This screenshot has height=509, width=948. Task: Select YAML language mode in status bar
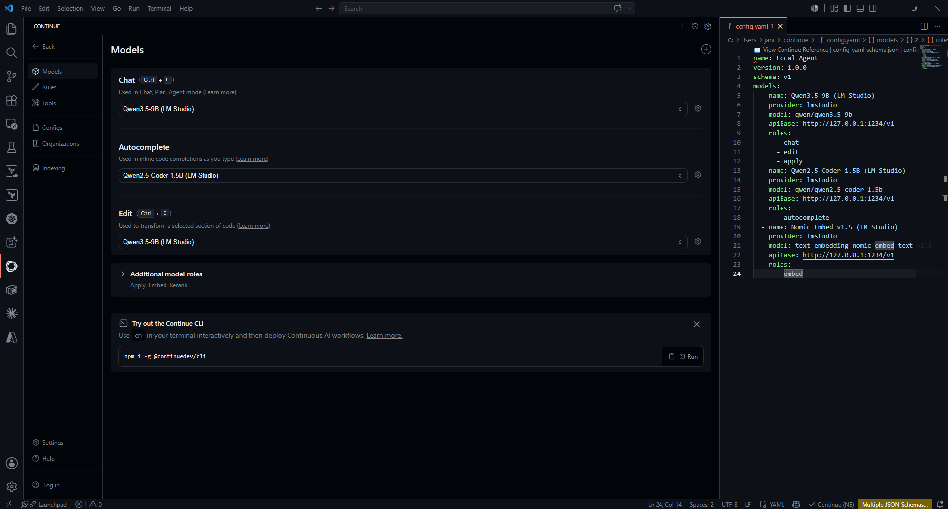click(777, 504)
